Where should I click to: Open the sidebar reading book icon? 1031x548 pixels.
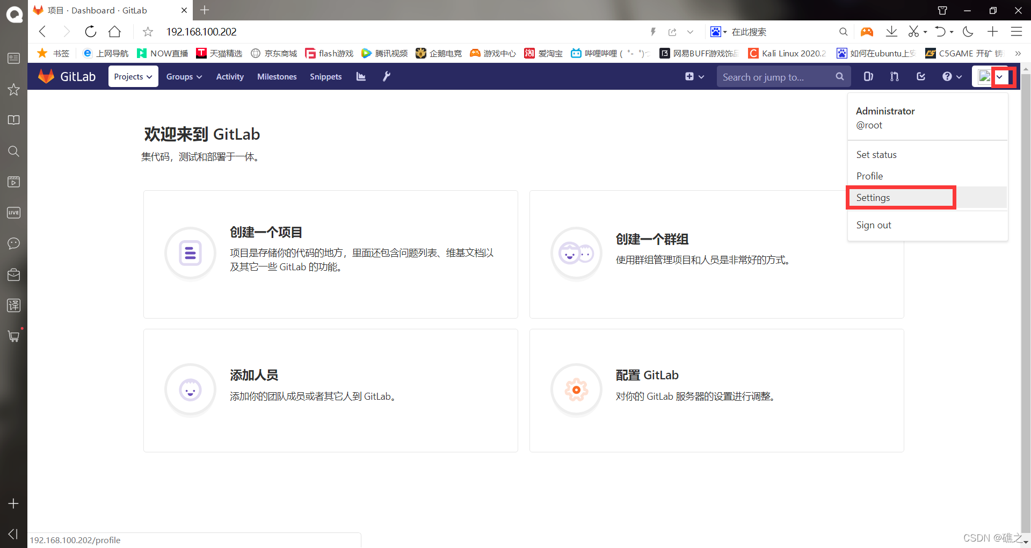13,120
